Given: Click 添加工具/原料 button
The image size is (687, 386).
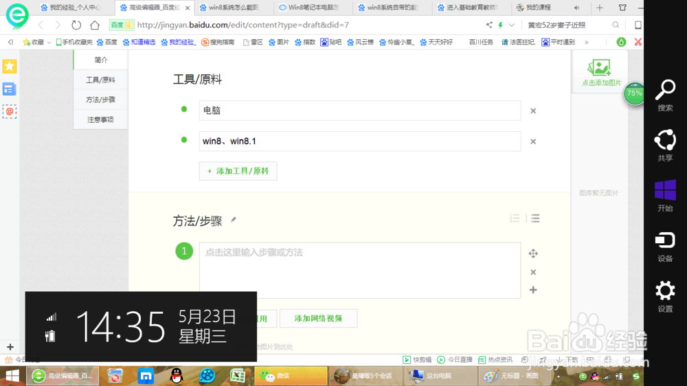Looking at the screenshot, I should 238,171.
